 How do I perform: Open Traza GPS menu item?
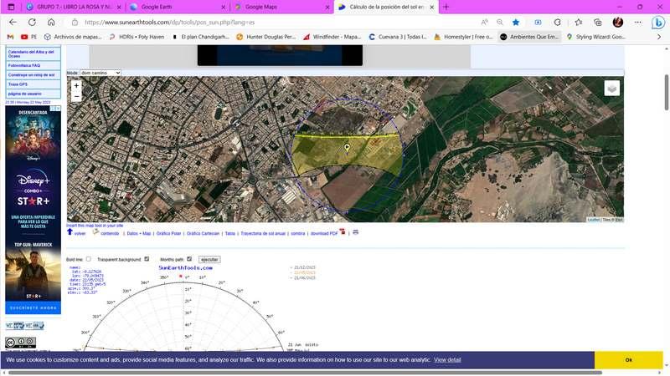point(33,84)
